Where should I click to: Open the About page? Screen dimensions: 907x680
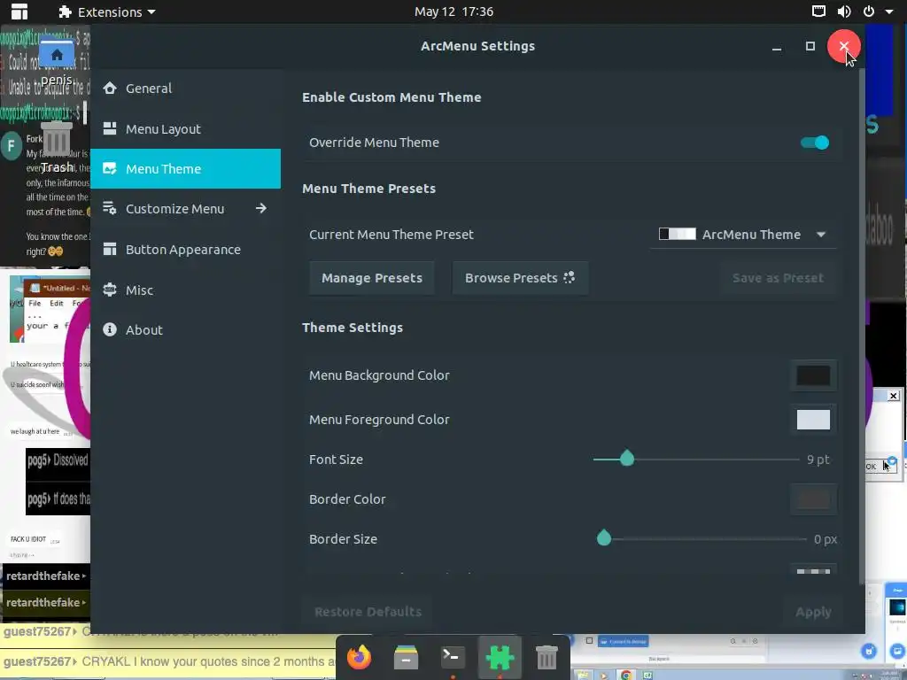click(185, 329)
